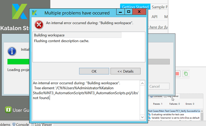Select Console tab in the right panel
Image resolution: width=206 pixels, height=126 pixels.
point(156,96)
